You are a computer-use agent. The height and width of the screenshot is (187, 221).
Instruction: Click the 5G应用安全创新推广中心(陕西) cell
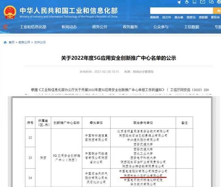click(x=67, y=158)
